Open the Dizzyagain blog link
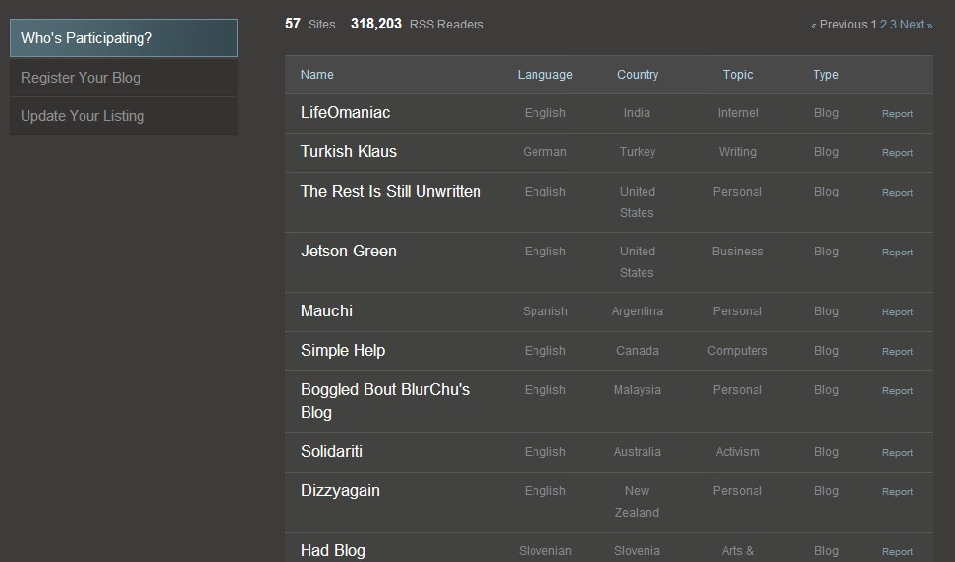The image size is (955, 562). coord(340,491)
